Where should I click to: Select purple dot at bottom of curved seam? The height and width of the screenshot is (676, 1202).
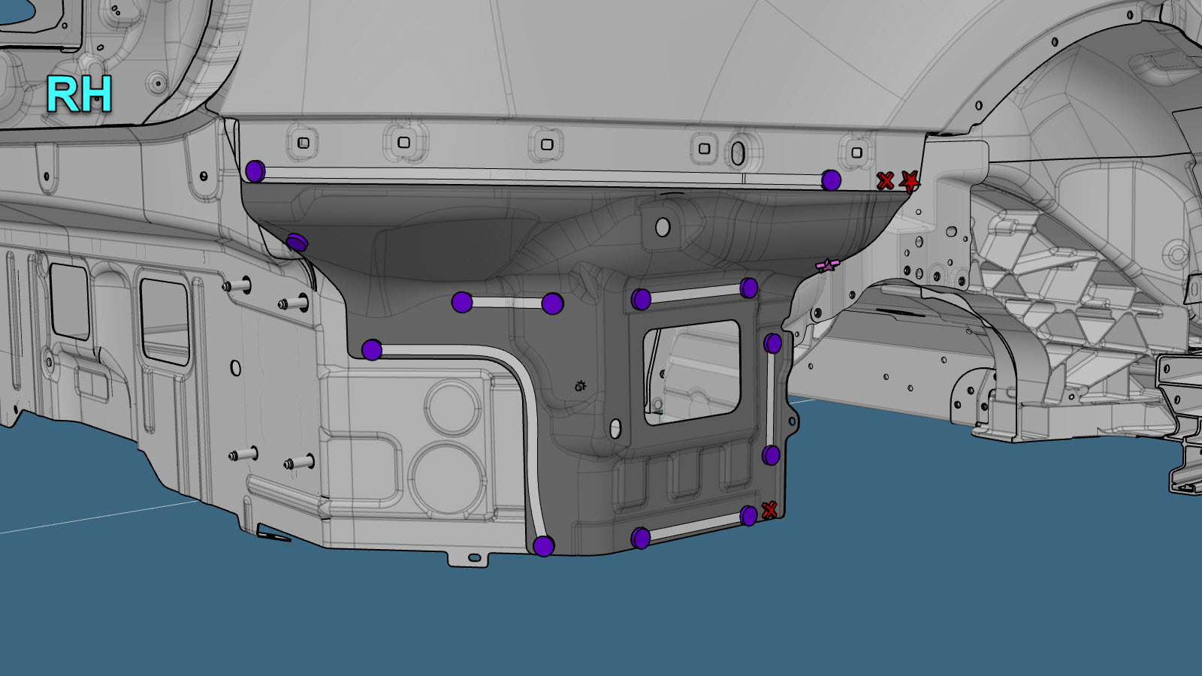click(543, 546)
